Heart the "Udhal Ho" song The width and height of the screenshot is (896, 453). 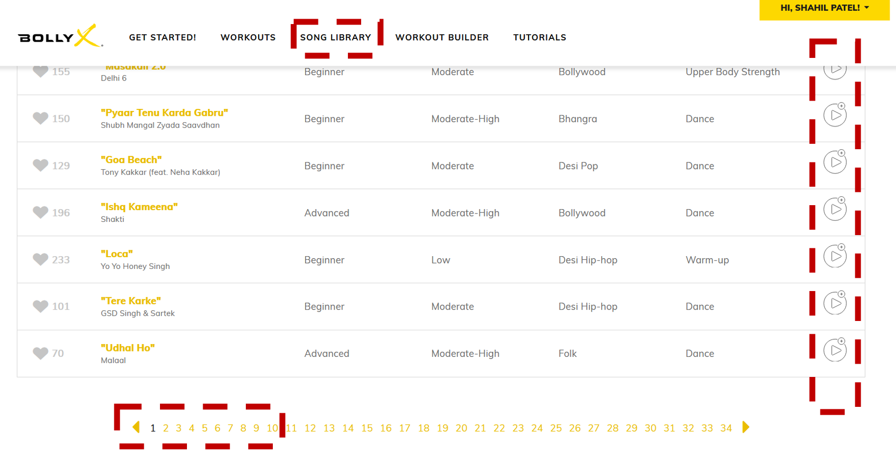coord(40,353)
